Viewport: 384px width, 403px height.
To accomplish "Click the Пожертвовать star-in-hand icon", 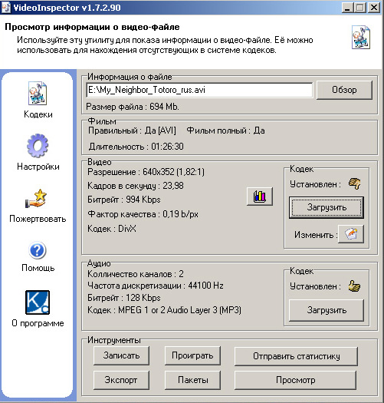I will (x=36, y=199).
